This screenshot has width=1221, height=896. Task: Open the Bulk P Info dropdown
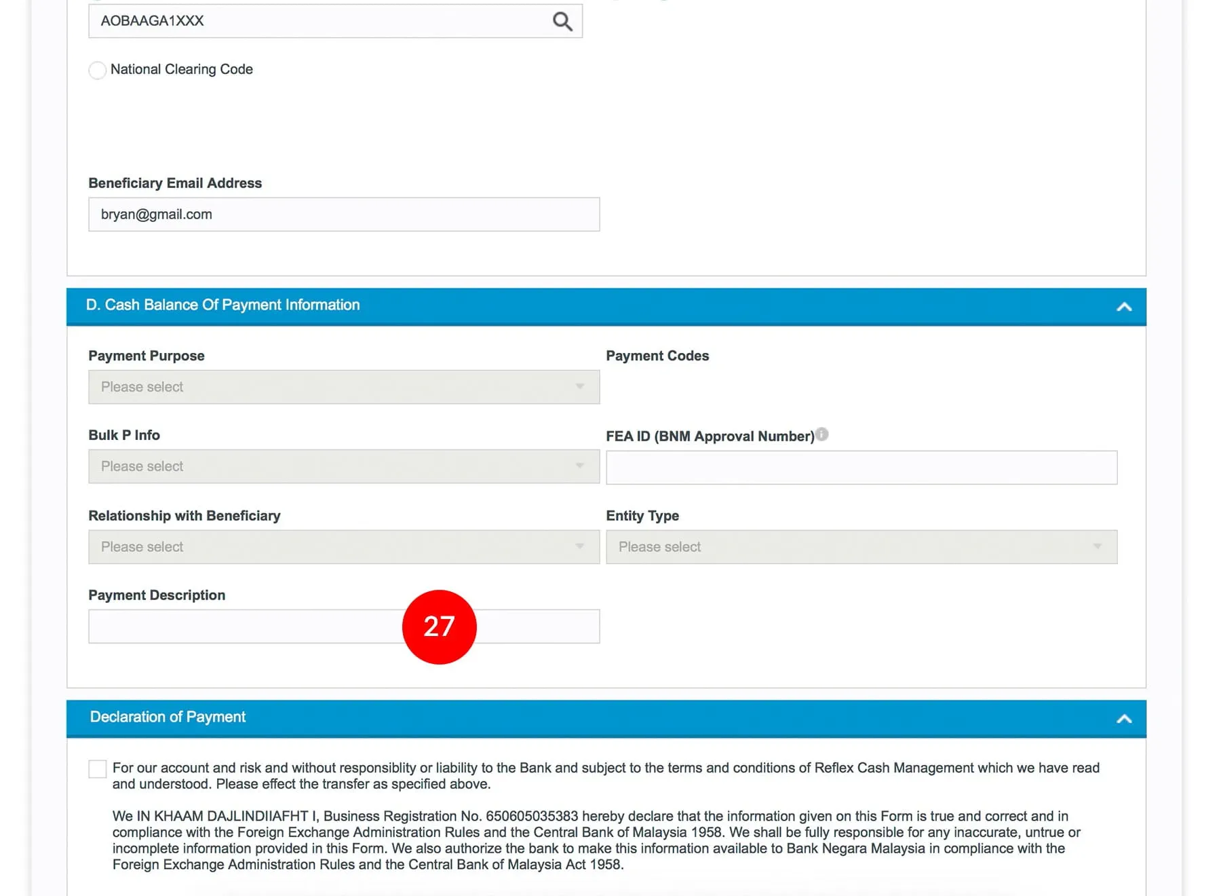[343, 466]
